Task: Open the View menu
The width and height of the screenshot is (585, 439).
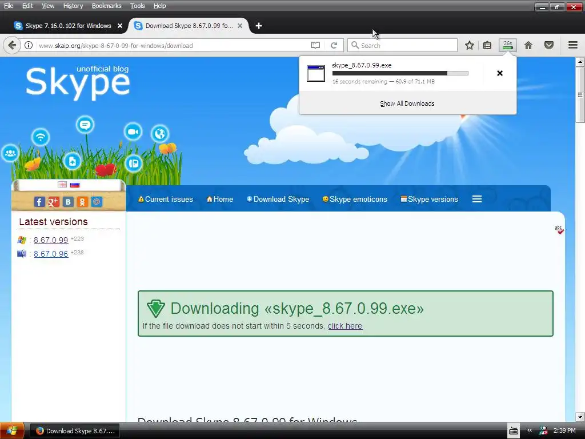Action: point(48,6)
